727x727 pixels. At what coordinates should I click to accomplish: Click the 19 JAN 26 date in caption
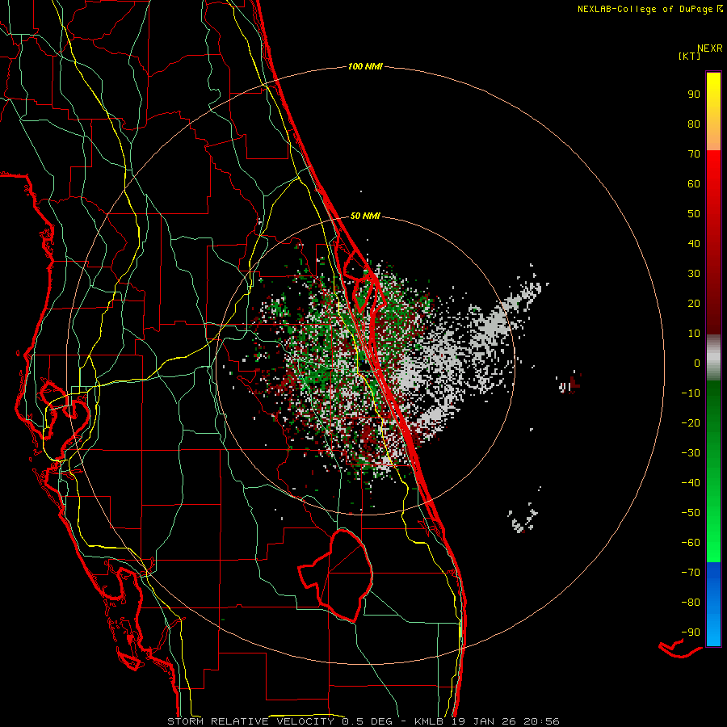coord(484,721)
